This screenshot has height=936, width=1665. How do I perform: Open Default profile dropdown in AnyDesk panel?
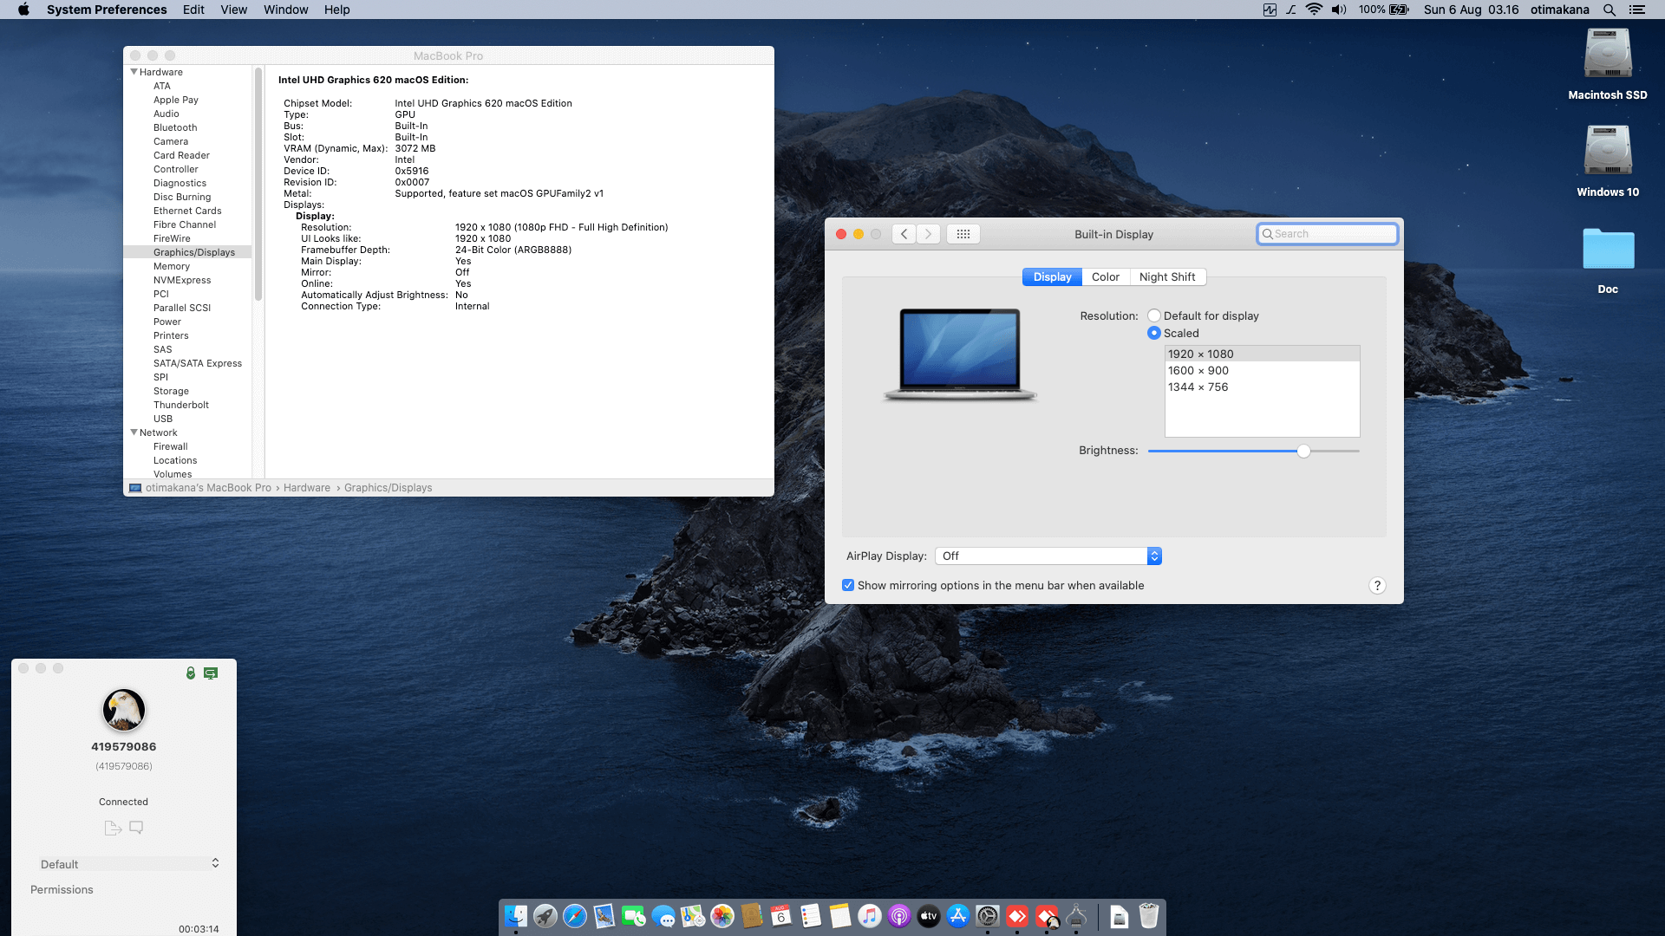point(129,864)
